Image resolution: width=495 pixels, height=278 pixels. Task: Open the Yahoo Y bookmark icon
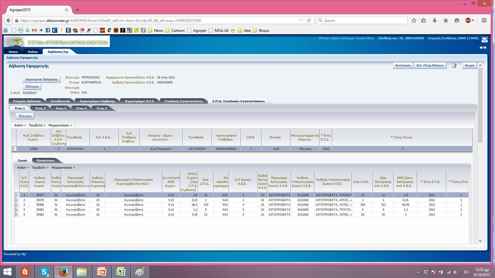[123, 30]
